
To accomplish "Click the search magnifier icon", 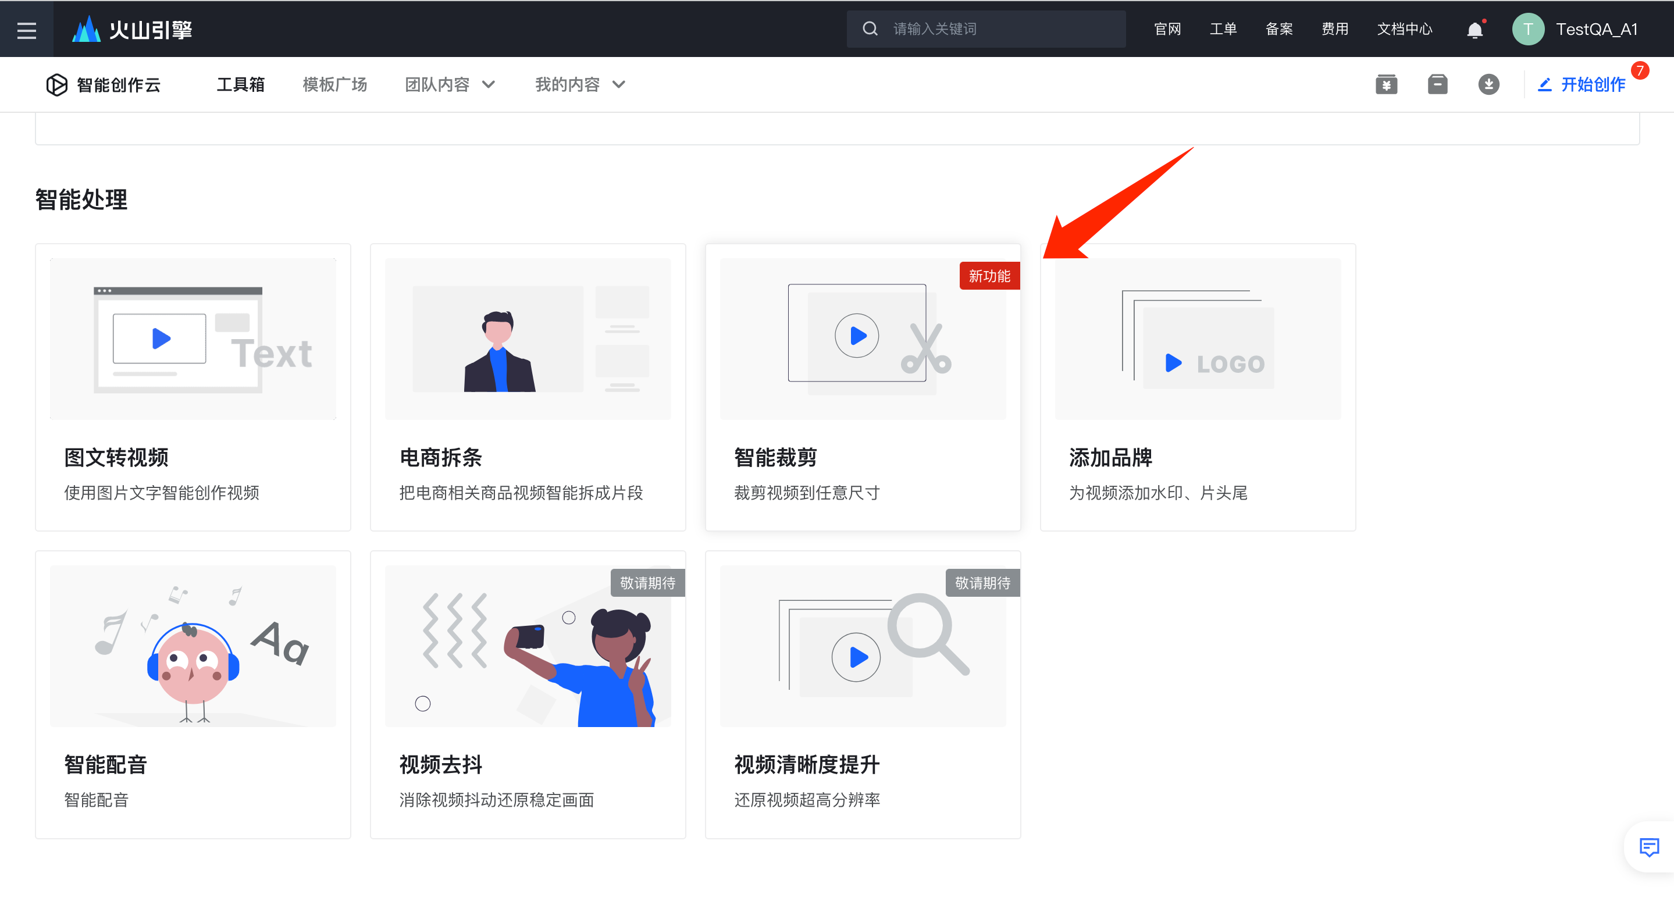I will click(870, 29).
